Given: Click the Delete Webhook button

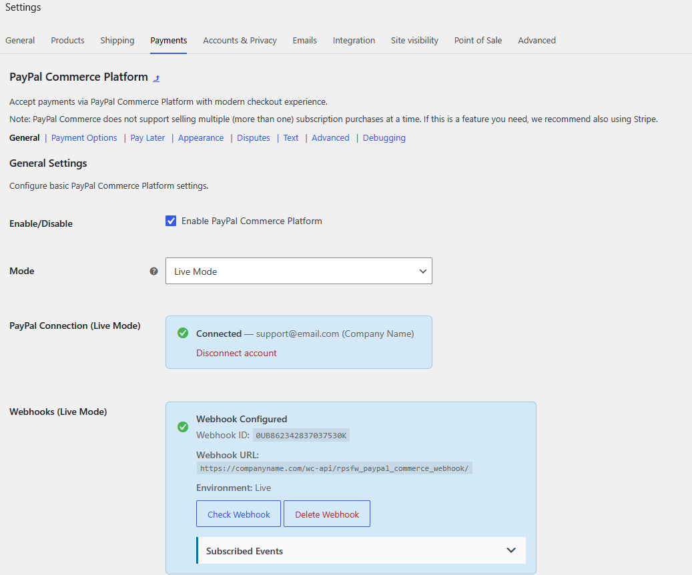Looking at the screenshot, I should pyautogui.click(x=326, y=514).
